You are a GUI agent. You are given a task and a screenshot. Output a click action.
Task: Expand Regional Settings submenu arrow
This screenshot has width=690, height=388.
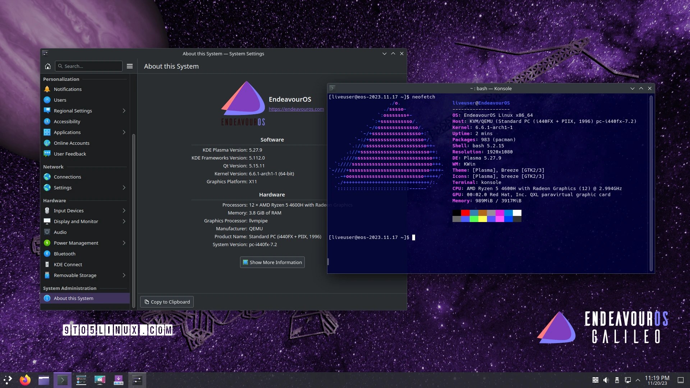[x=124, y=111]
